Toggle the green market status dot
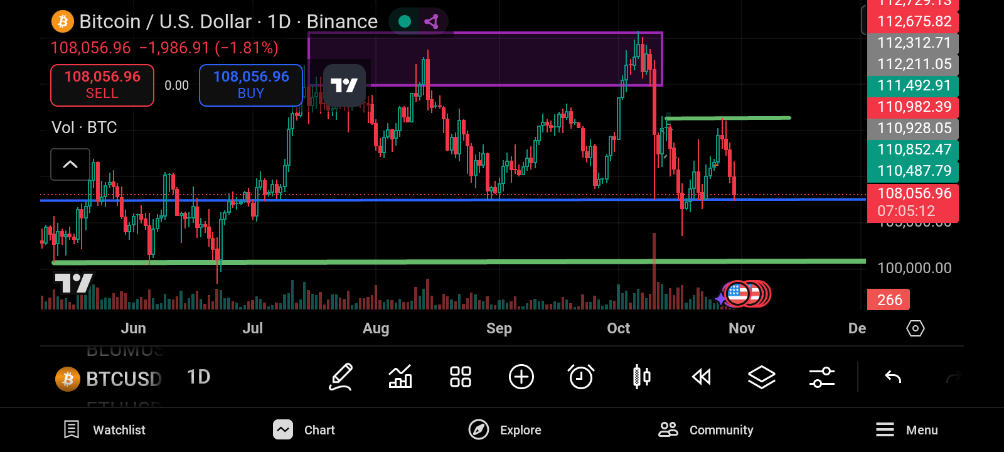The image size is (1004, 452). coord(405,21)
